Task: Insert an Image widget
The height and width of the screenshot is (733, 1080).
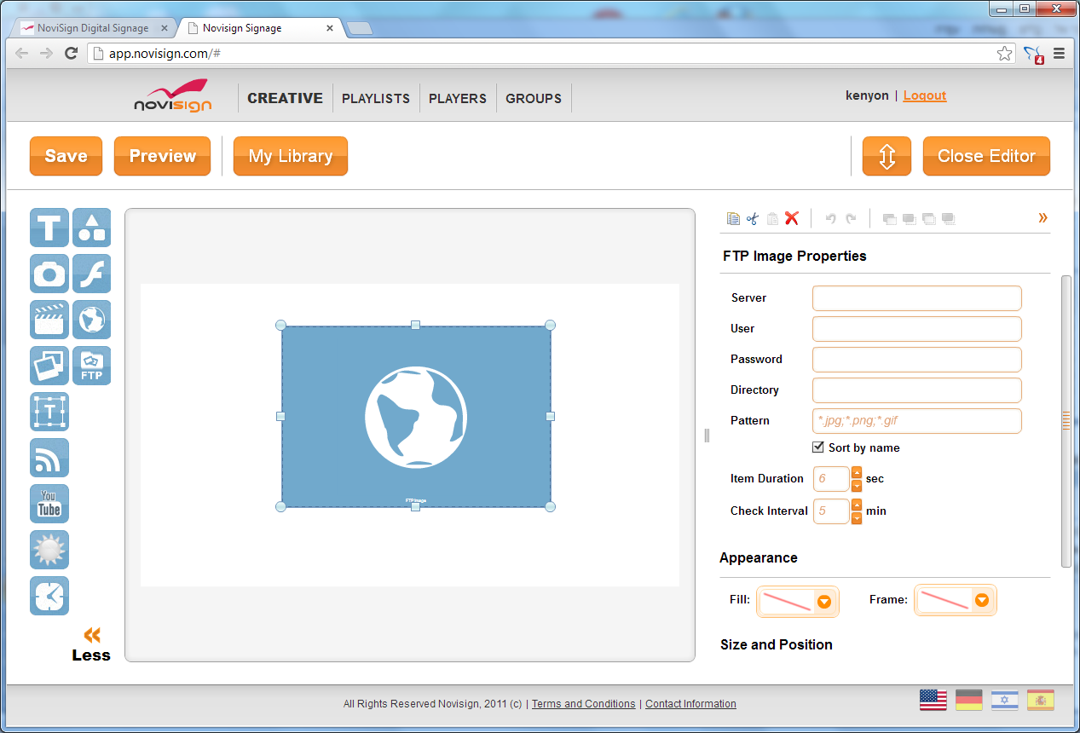Action: pos(49,274)
